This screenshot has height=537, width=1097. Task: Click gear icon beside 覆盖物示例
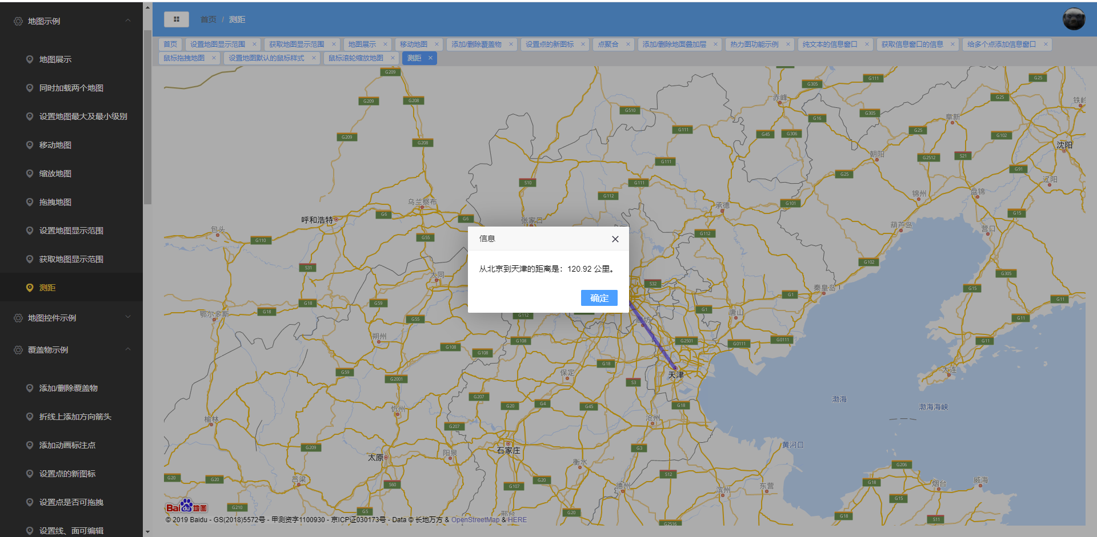coord(18,350)
